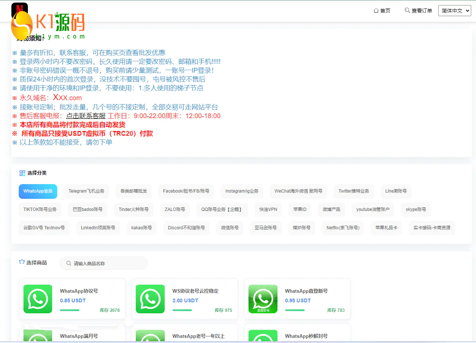Open the 简体中文 language dropdown

point(454,11)
